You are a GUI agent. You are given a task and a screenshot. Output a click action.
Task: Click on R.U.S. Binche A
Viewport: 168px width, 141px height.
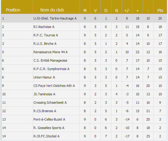tap(45, 44)
